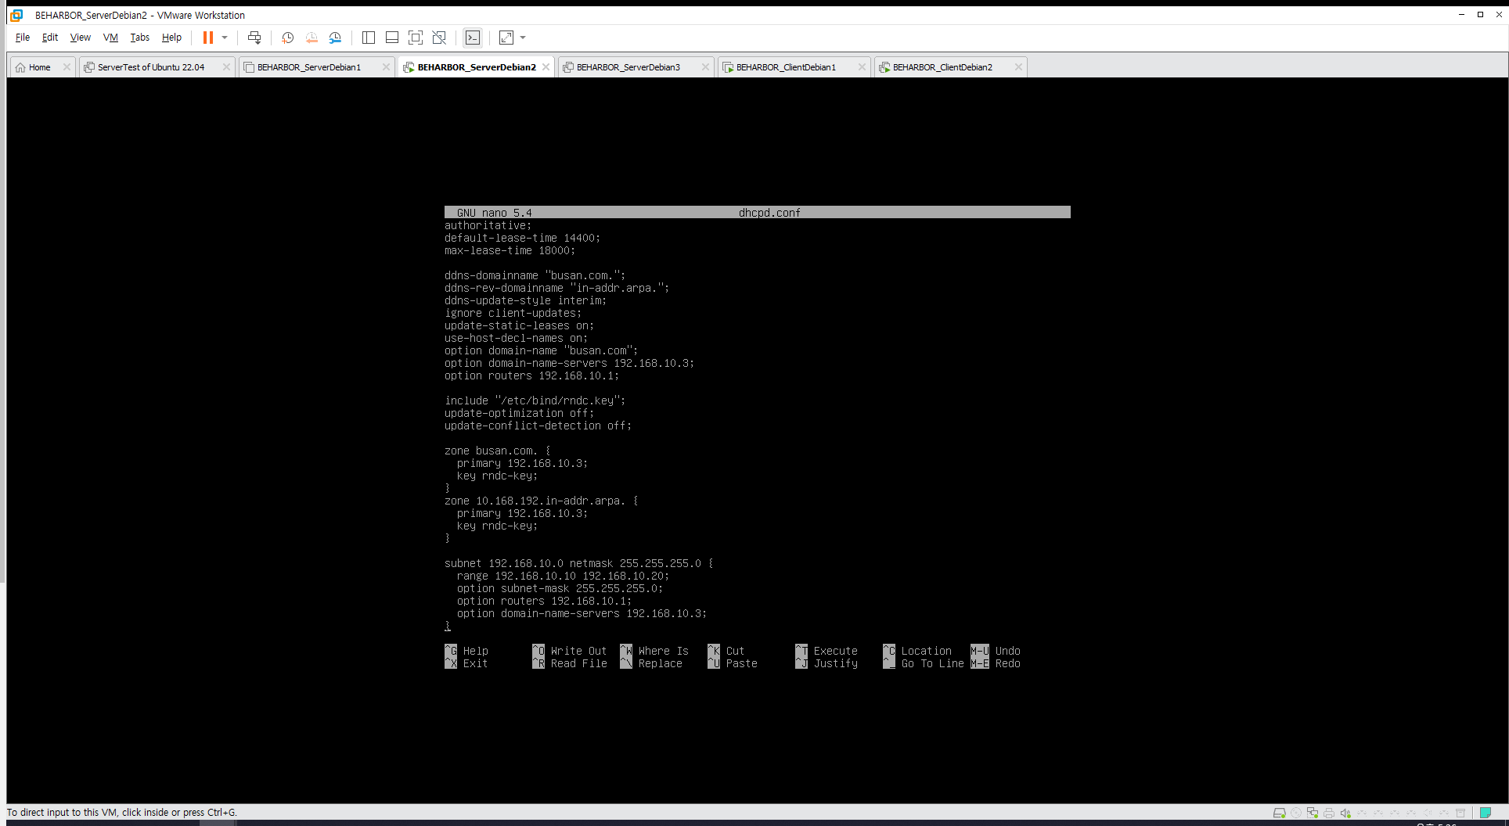Open the Tabs menu

tap(139, 38)
